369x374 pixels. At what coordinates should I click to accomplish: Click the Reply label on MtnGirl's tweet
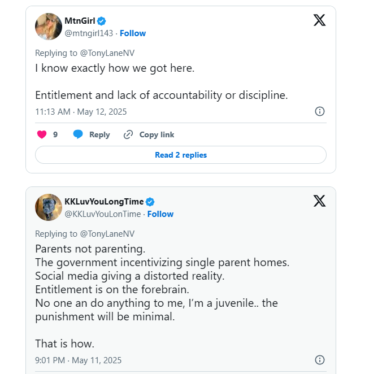[x=99, y=134]
